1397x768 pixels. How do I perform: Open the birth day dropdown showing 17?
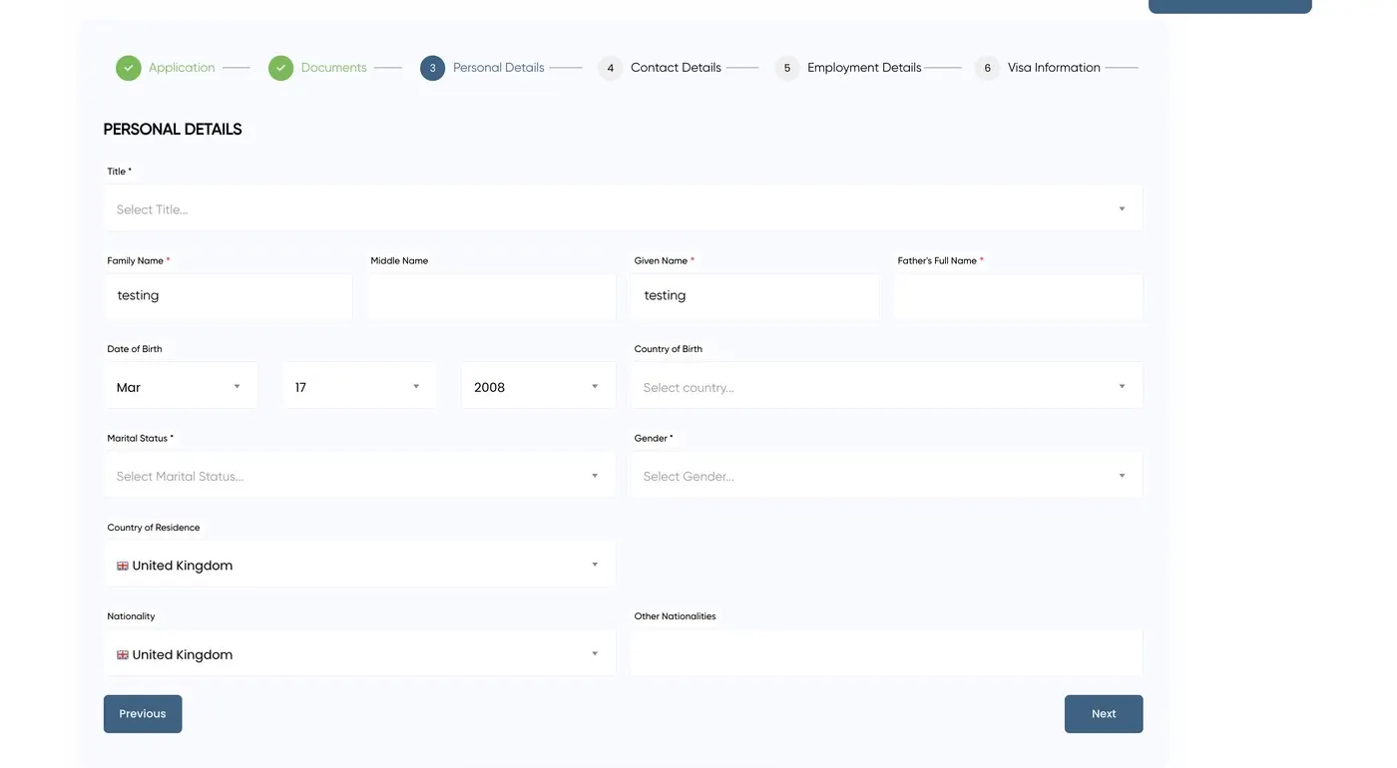coord(359,387)
